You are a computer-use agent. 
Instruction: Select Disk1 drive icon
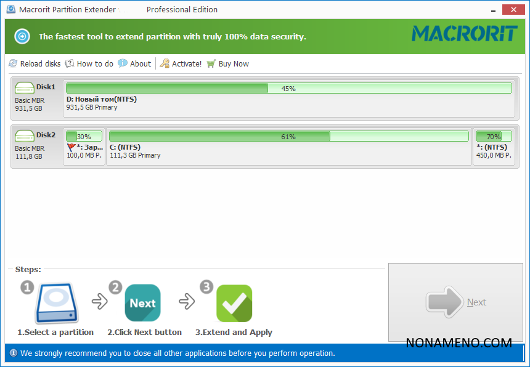25,87
